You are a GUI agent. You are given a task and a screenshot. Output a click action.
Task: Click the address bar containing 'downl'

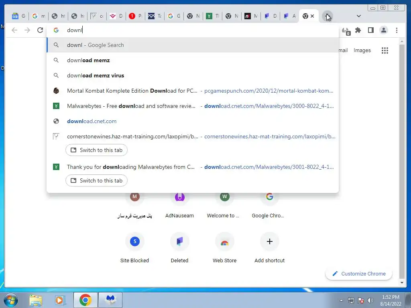click(x=193, y=30)
